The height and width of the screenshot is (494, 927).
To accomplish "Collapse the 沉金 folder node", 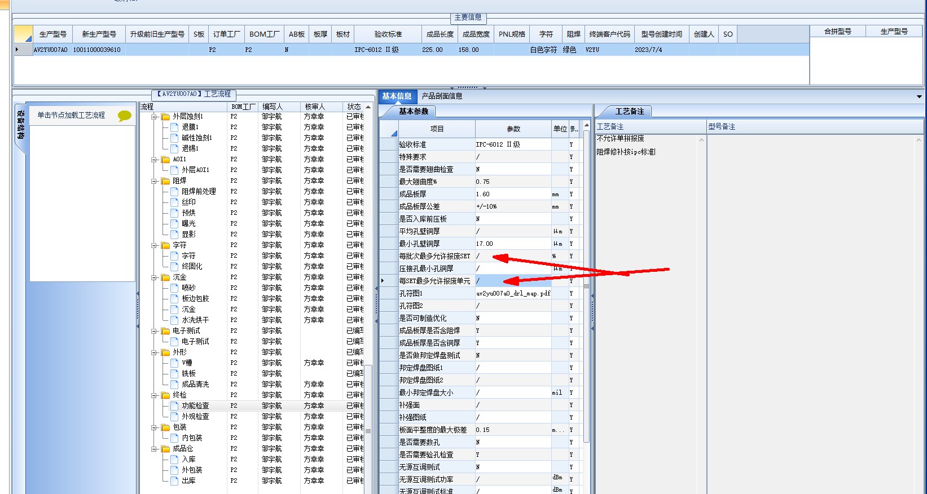I will click(x=154, y=277).
